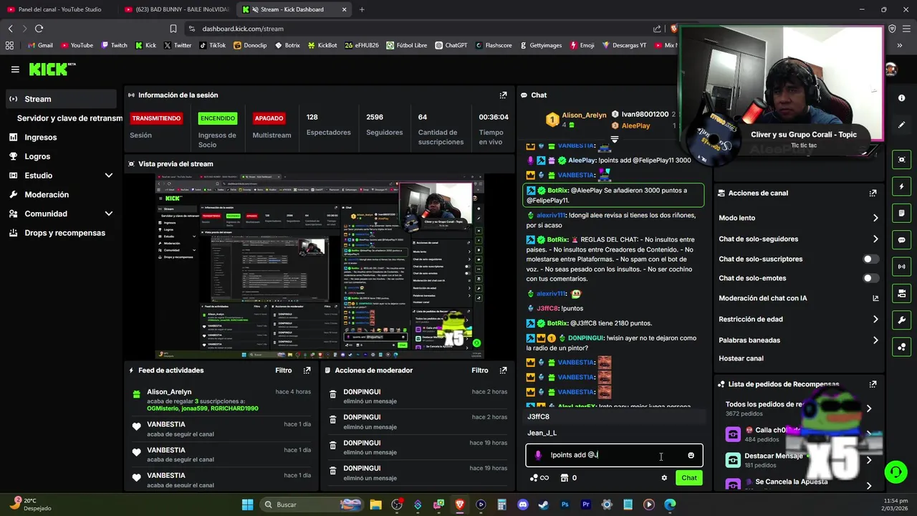Screen dimensions: 917x516
Task: Click the Windows Buscar search box
Action: point(312,505)
